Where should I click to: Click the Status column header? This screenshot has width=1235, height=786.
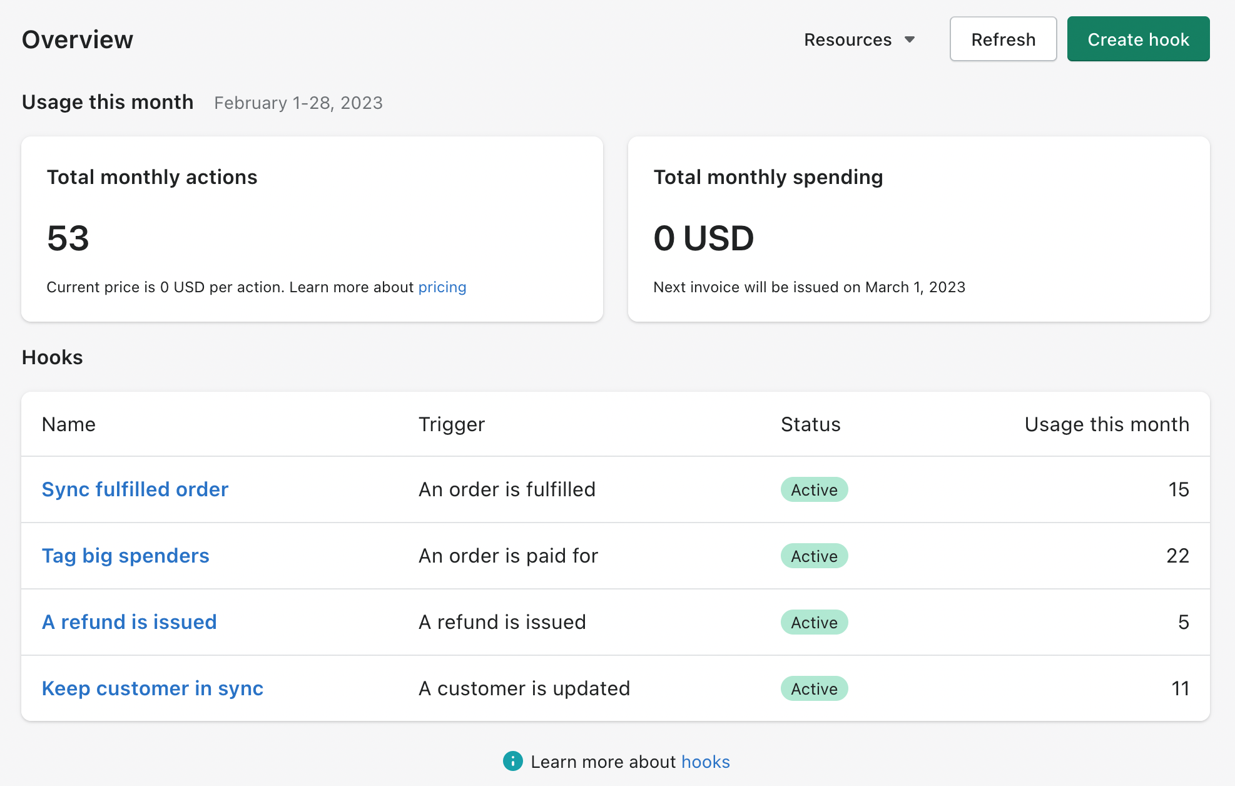810,424
